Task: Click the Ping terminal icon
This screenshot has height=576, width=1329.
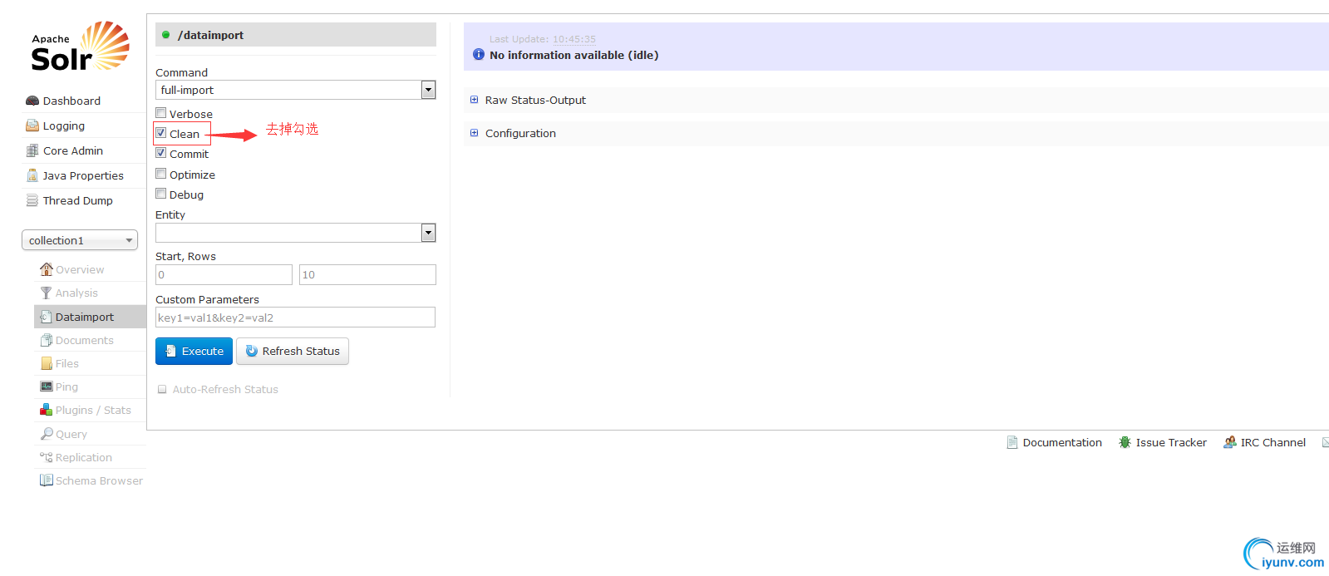Action: tap(47, 386)
